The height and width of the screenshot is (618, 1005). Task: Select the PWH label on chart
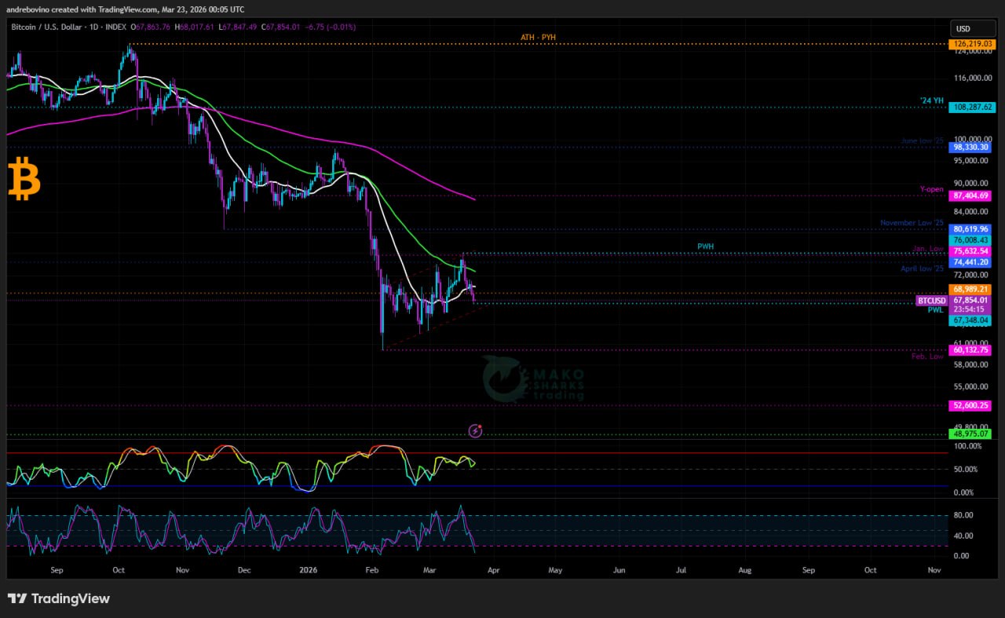click(705, 247)
